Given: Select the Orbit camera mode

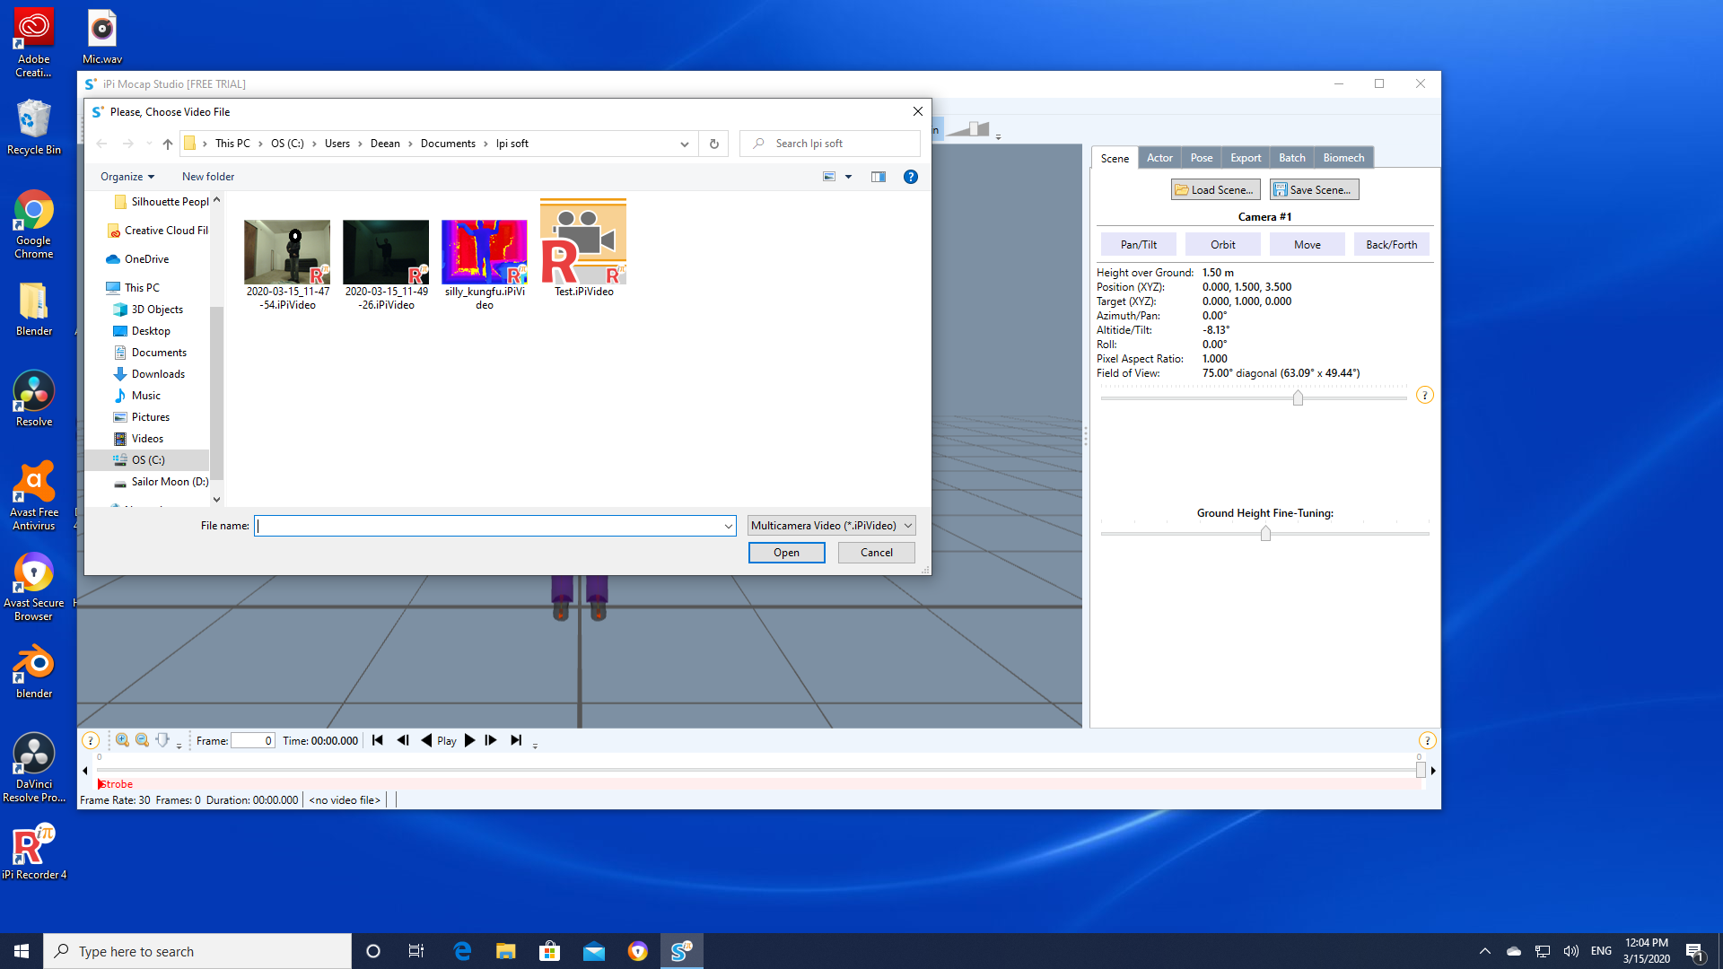Looking at the screenshot, I should click(x=1222, y=245).
